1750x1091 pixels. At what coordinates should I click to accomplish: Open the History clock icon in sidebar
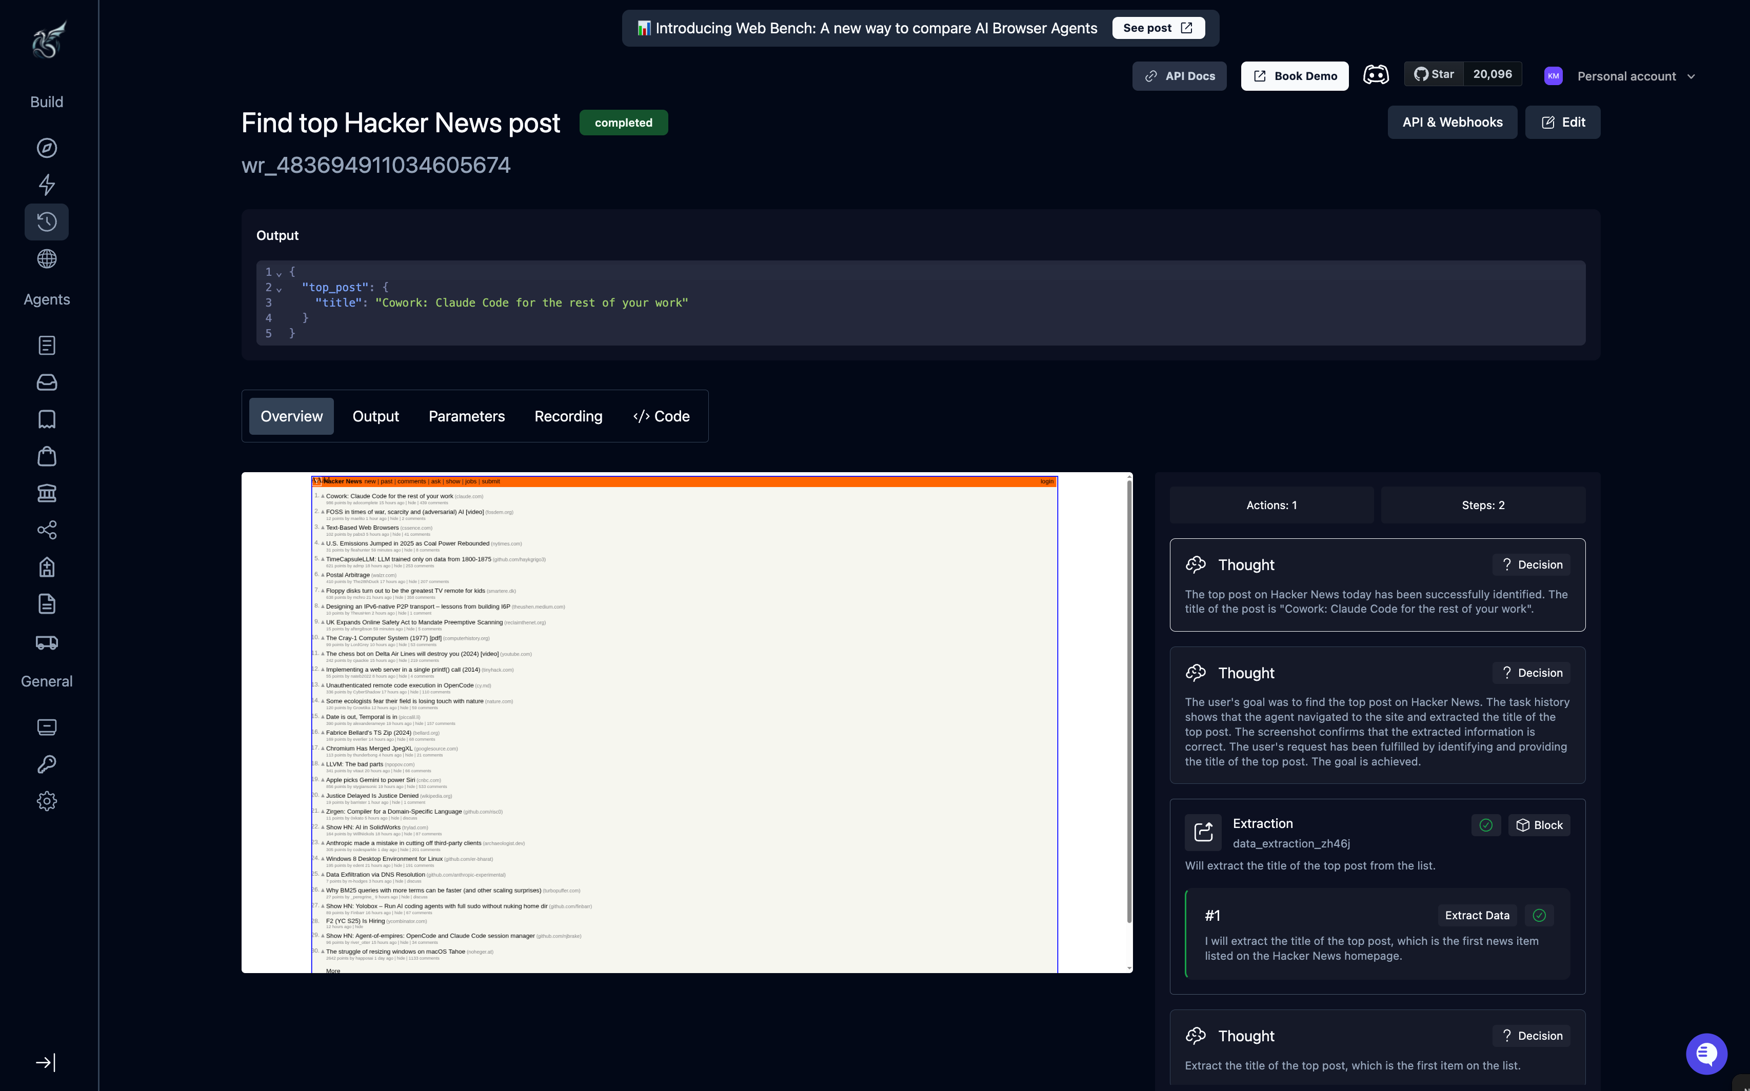(47, 221)
